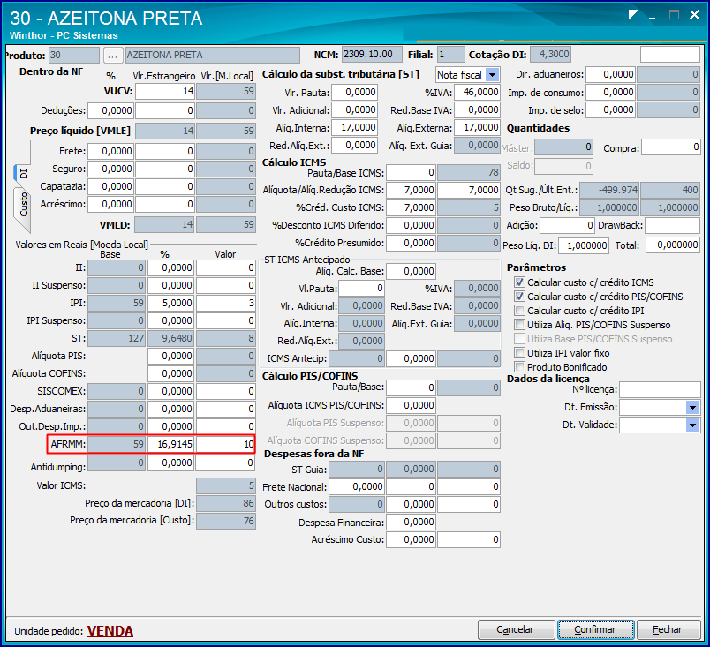This screenshot has height=647, width=710.
Task: Click Deduções percentage field
Action: click(x=110, y=111)
